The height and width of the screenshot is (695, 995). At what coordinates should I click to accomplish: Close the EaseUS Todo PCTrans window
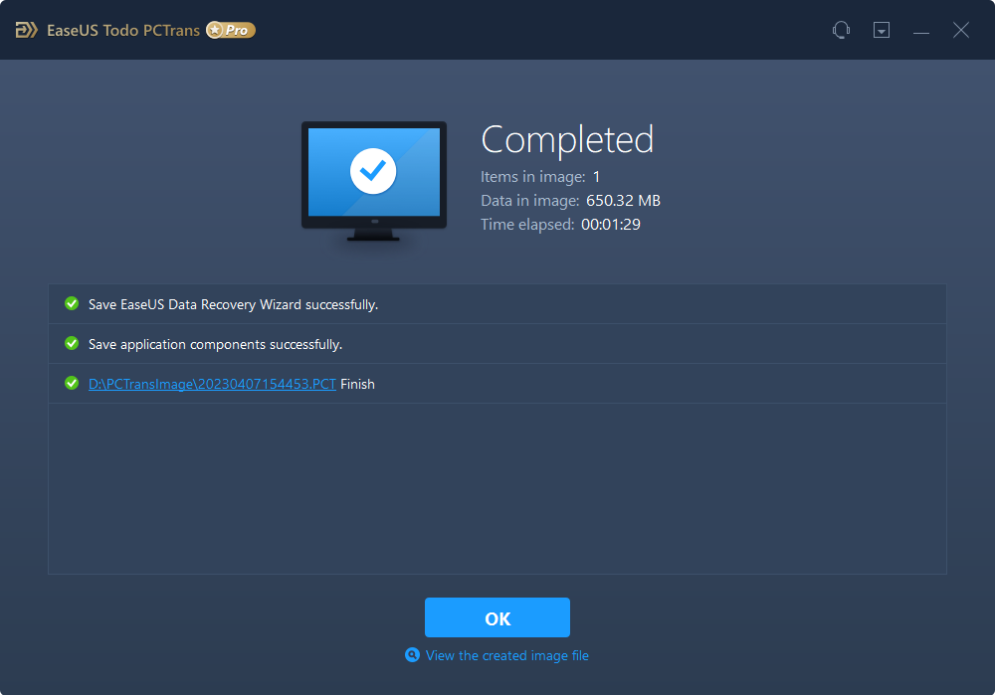[x=961, y=30]
